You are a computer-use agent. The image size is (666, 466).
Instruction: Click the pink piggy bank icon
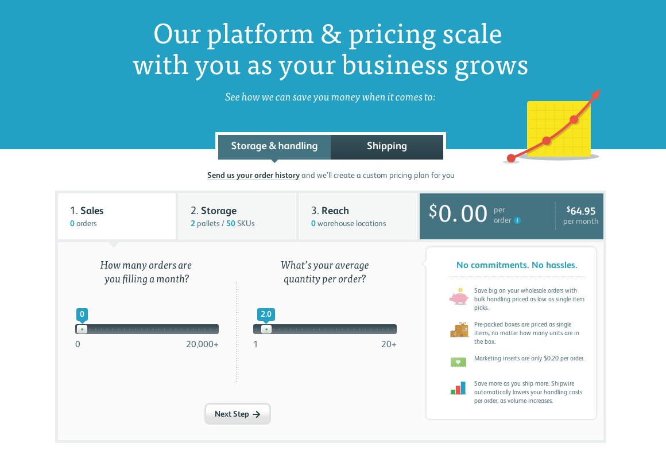(459, 296)
